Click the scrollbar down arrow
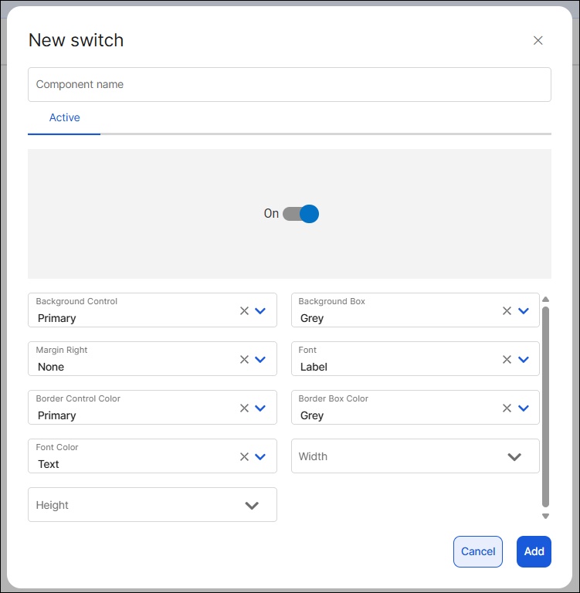580x593 pixels. pos(545,516)
